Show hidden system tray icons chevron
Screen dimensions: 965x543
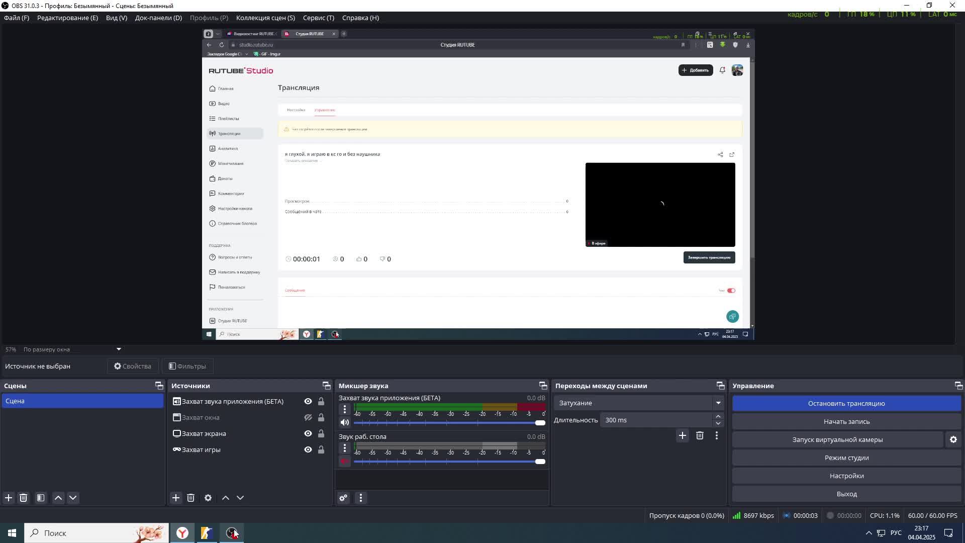click(868, 533)
